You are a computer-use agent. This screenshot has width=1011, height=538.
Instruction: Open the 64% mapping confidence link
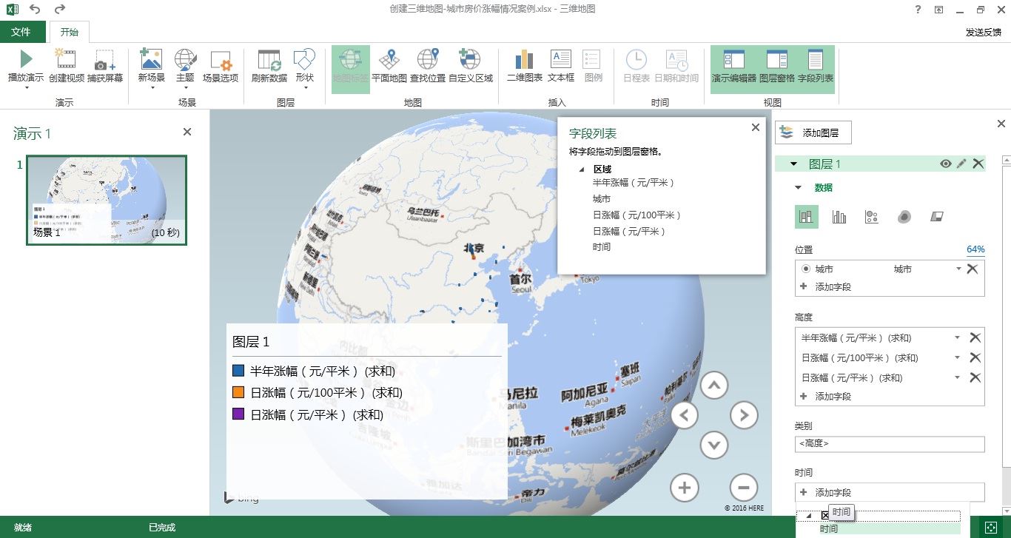click(975, 249)
